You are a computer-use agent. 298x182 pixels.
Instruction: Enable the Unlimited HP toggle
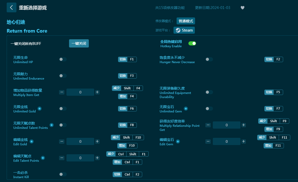(x=63, y=59)
